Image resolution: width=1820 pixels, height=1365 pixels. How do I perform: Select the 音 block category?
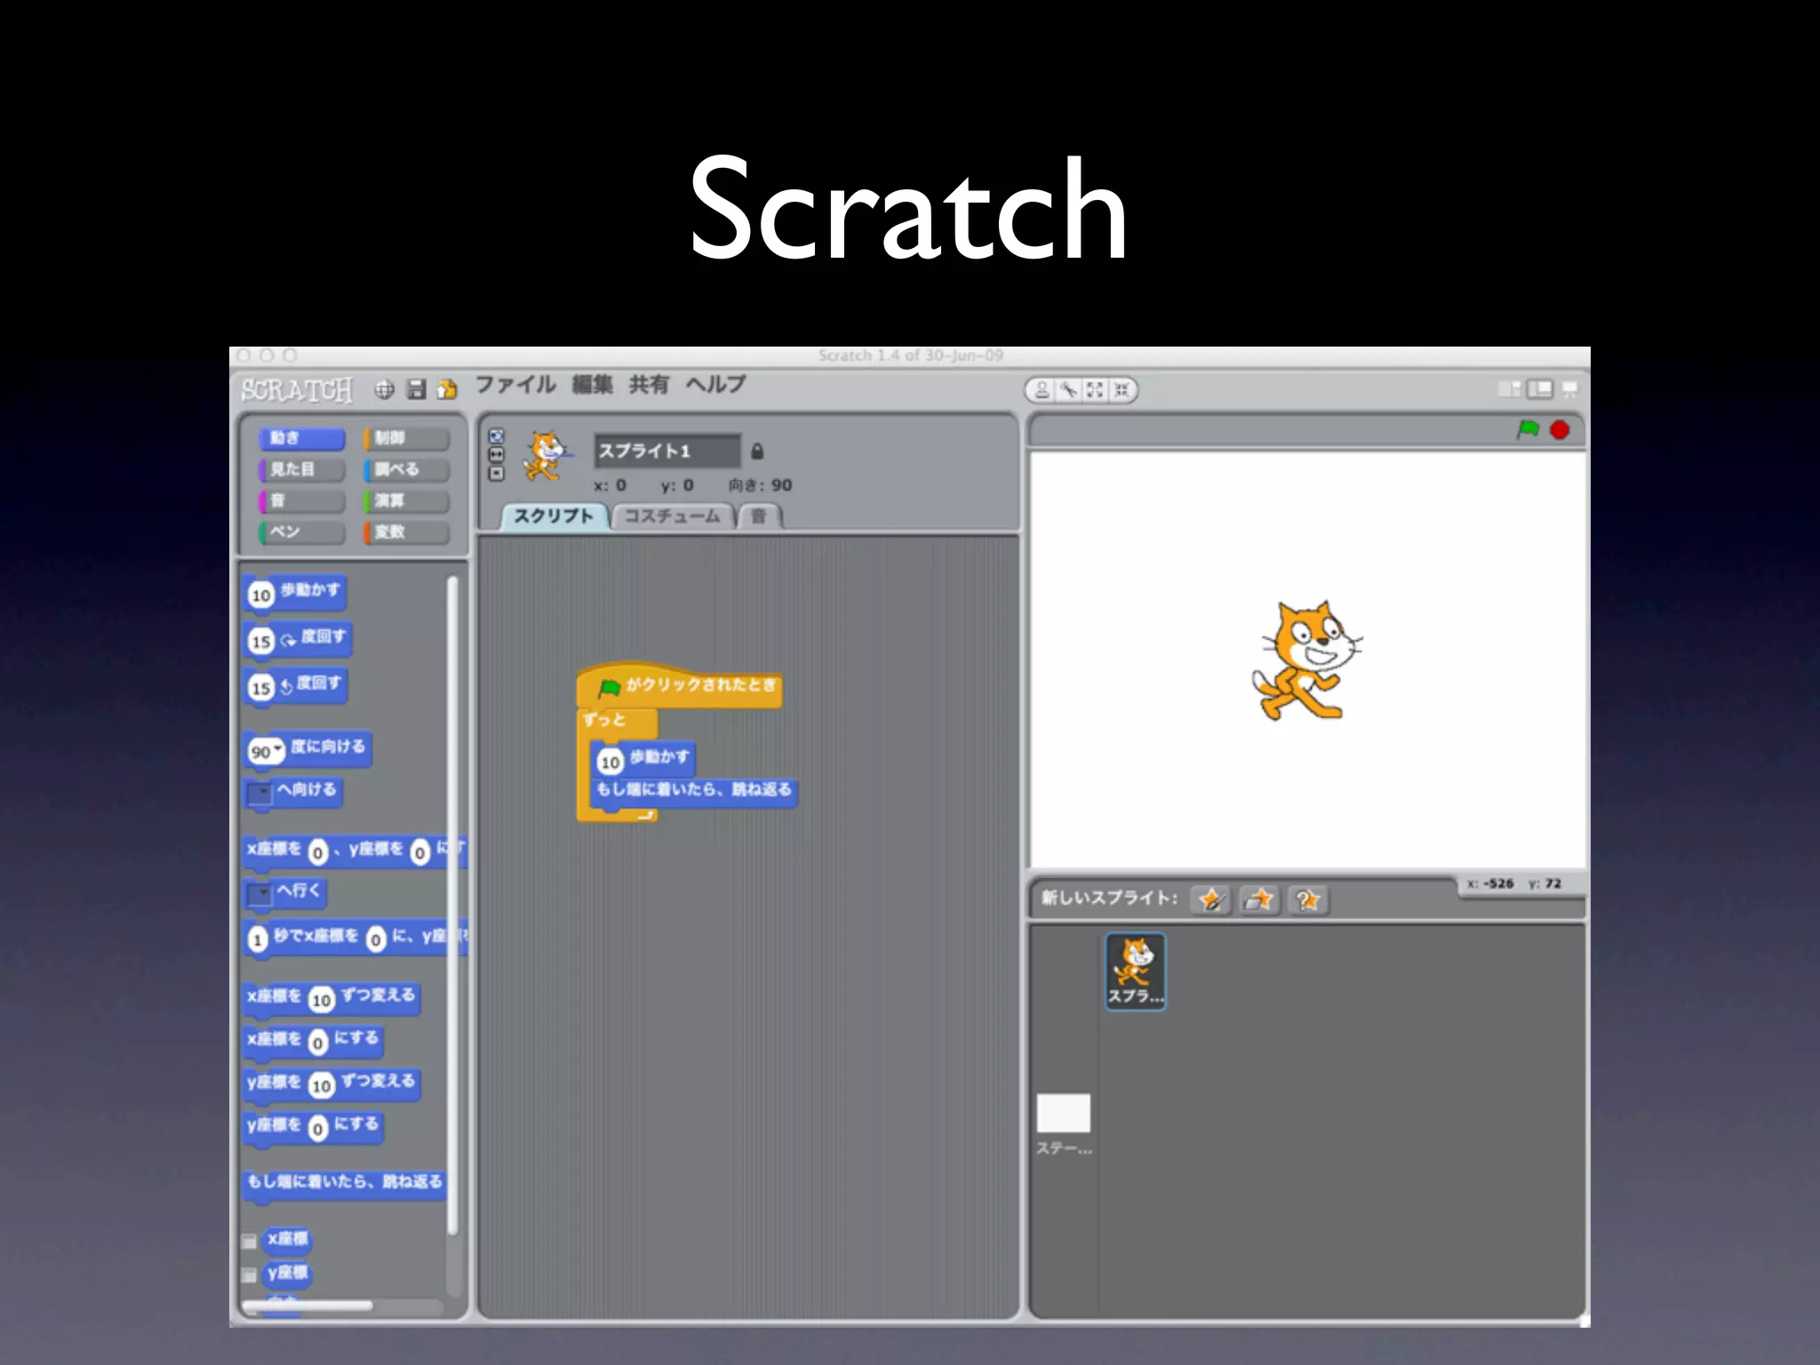pyautogui.click(x=301, y=501)
